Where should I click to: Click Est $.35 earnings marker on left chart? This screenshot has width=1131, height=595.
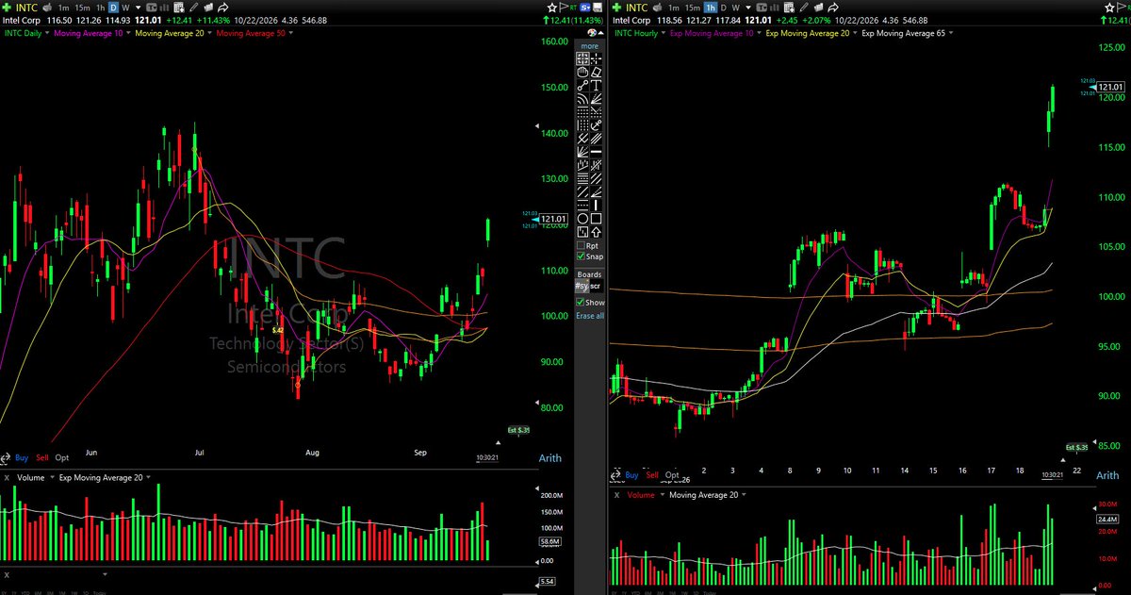click(518, 430)
